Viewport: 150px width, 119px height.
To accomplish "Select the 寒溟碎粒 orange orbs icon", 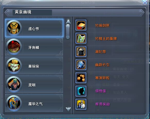I will click(x=81, y=78).
